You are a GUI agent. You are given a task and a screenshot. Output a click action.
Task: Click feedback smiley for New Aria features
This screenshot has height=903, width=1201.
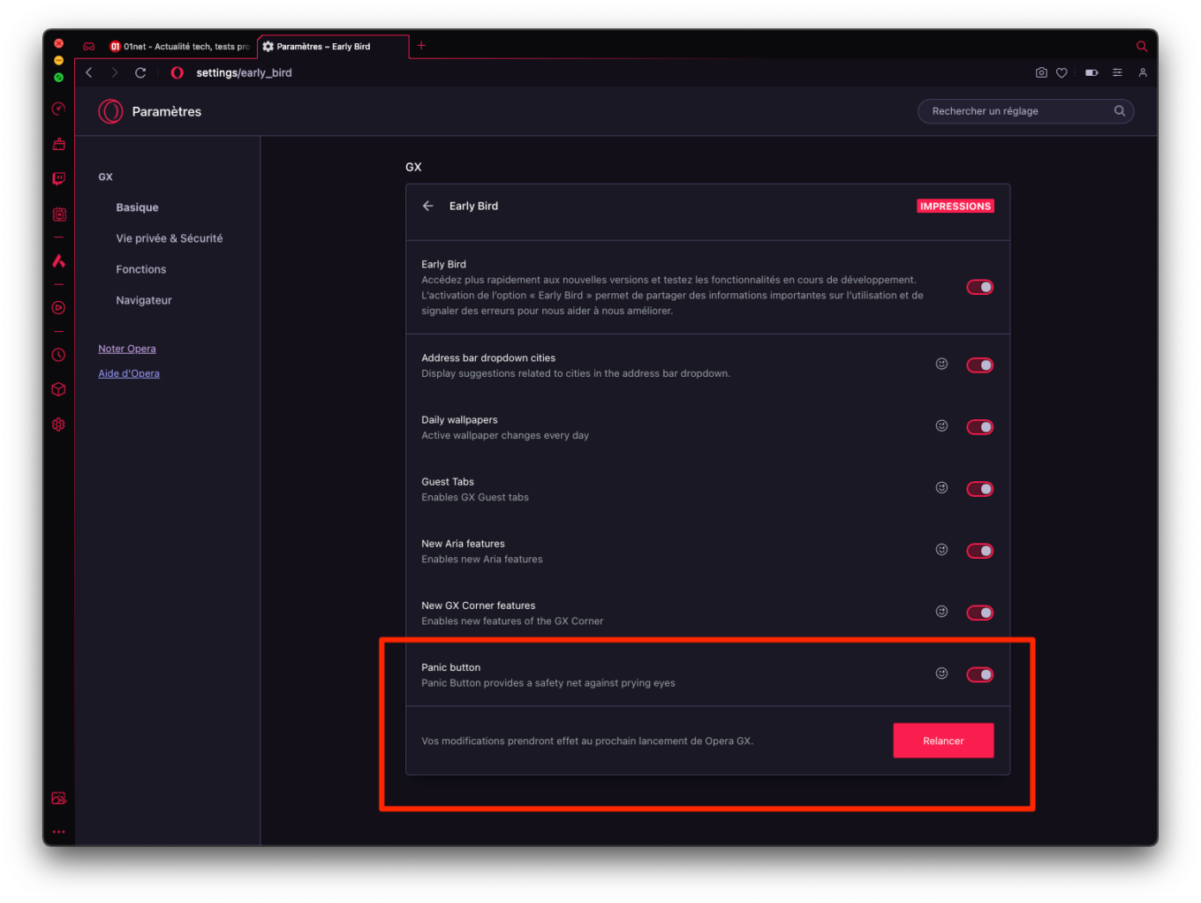(x=941, y=549)
